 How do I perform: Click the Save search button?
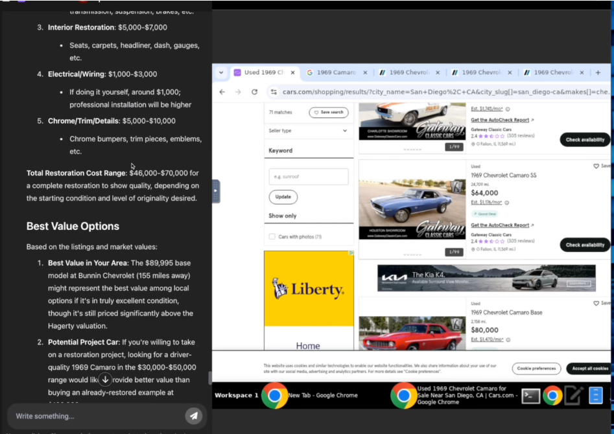tap(329, 112)
